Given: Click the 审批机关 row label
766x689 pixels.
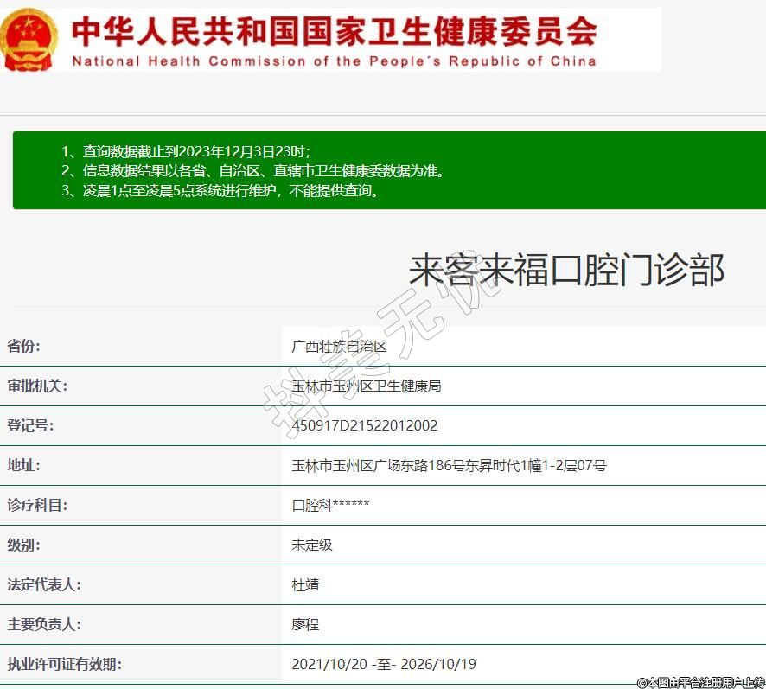Looking at the screenshot, I should coord(37,386).
